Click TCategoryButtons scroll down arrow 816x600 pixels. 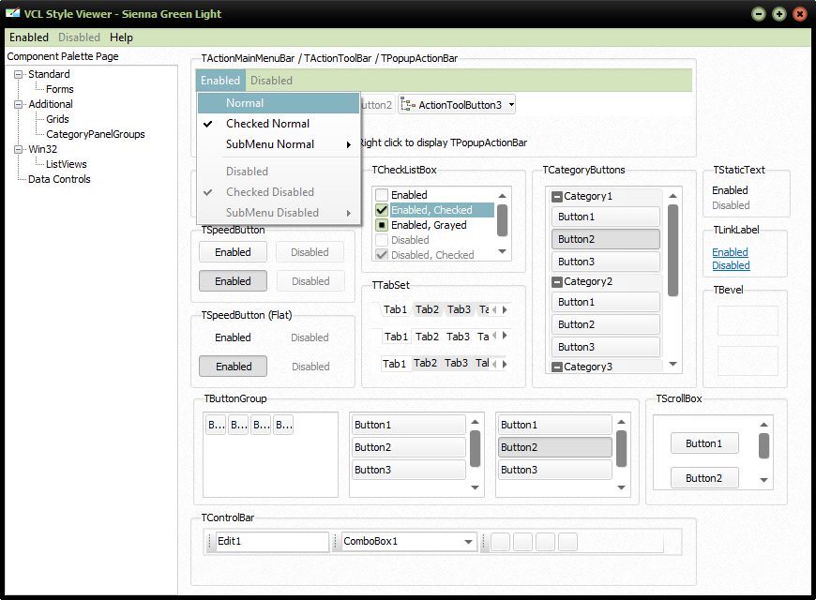point(672,364)
